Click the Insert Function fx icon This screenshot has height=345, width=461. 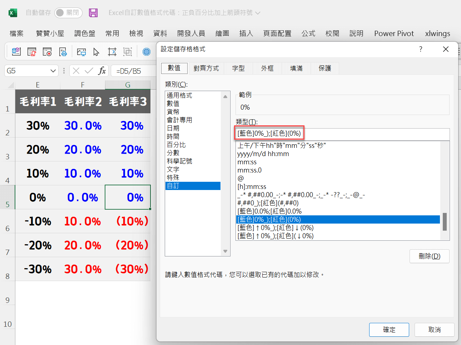[x=102, y=71]
